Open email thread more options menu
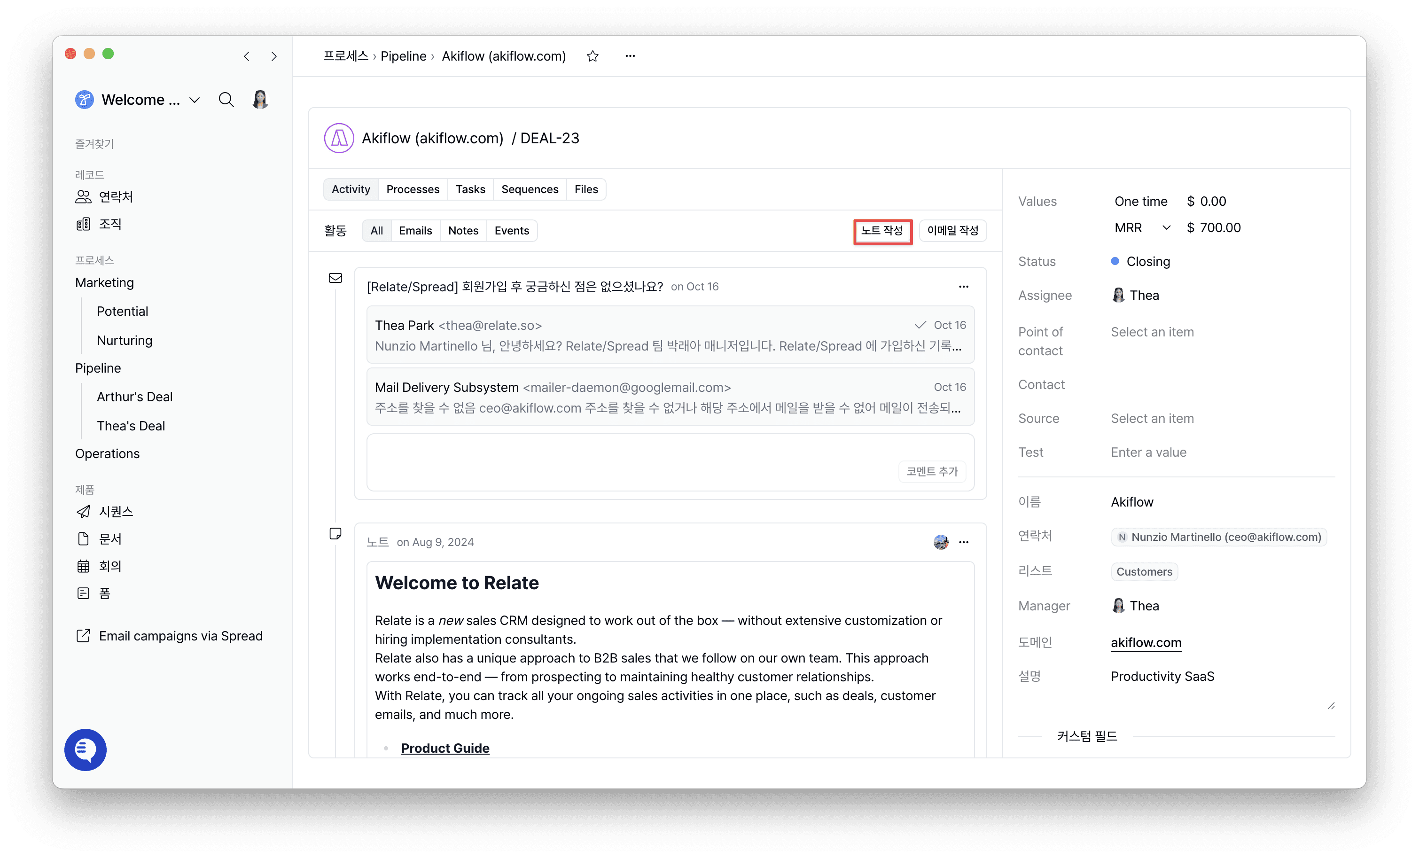 964,286
